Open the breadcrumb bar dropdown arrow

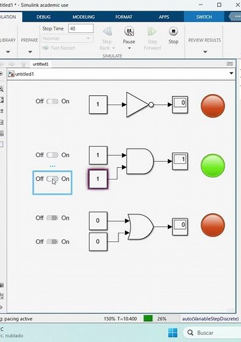click(231, 73)
